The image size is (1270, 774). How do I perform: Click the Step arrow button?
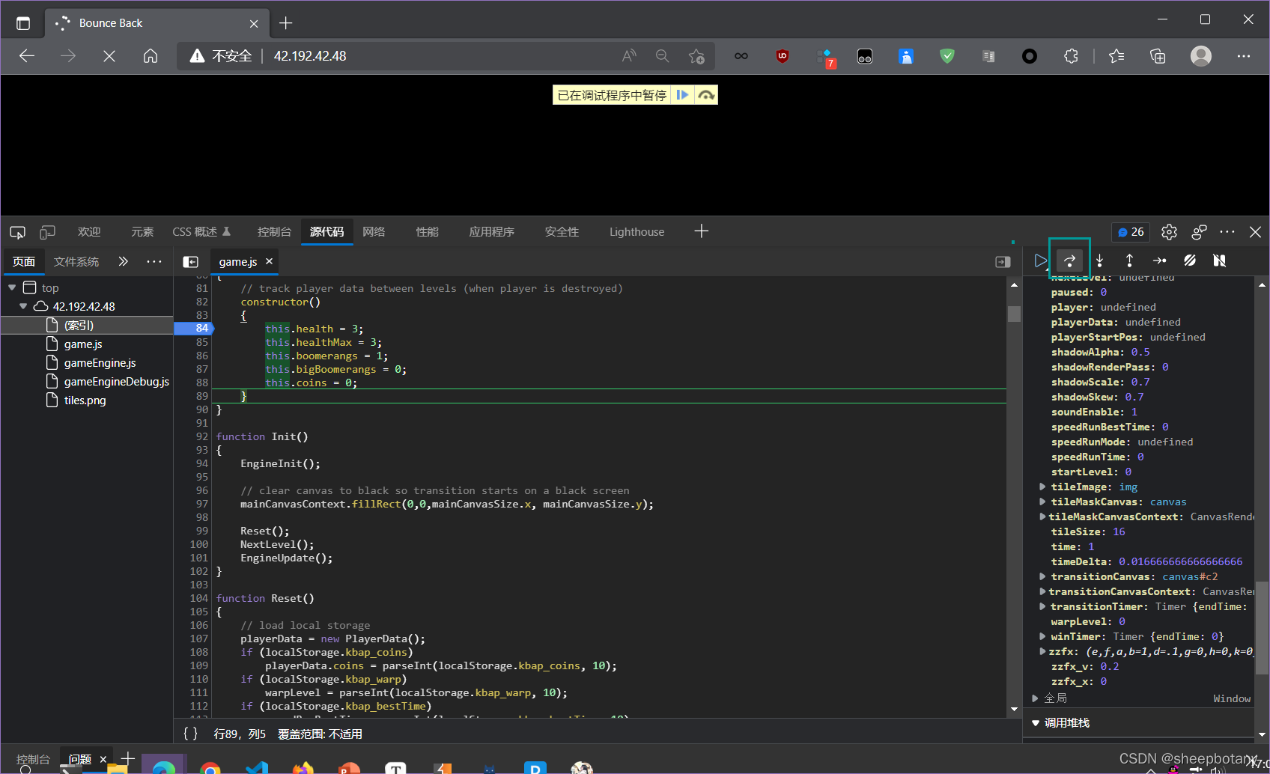[x=1159, y=260]
